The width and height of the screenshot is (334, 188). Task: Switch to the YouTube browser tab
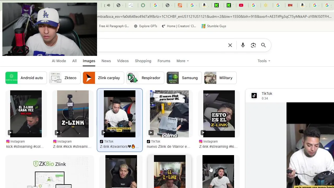[x=241, y=5]
